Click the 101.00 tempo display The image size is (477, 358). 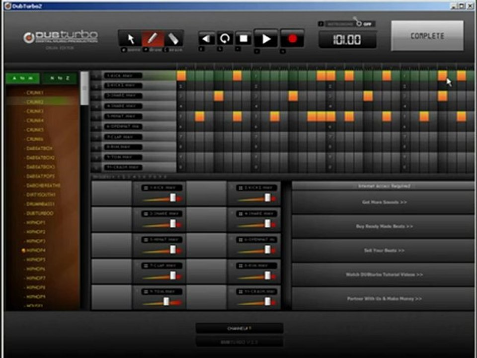coord(347,40)
